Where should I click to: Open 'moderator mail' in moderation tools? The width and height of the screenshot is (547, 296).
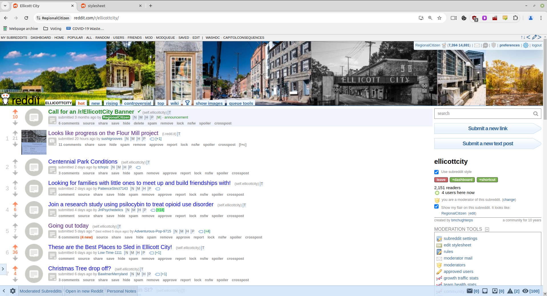click(x=458, y=258)
